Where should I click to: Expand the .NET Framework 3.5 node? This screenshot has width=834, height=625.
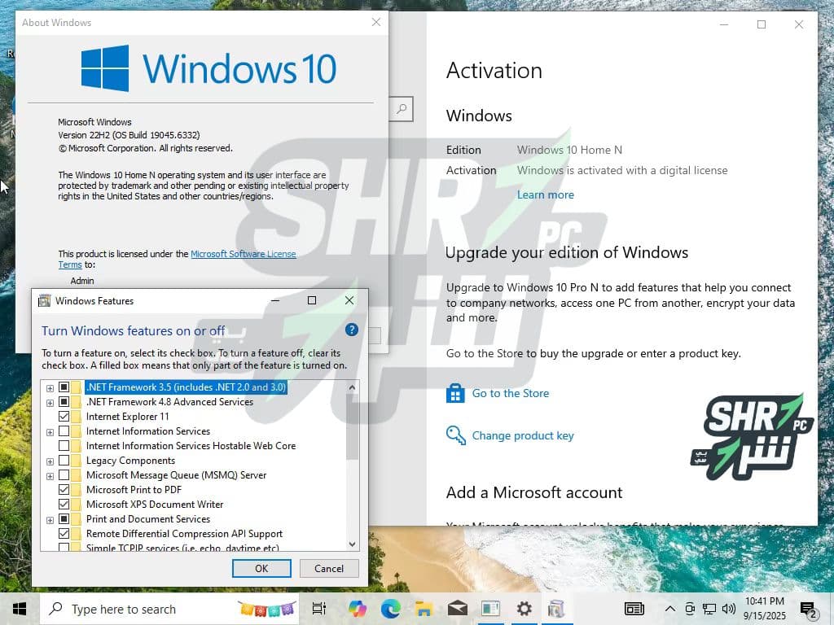[x=50, y=388]
